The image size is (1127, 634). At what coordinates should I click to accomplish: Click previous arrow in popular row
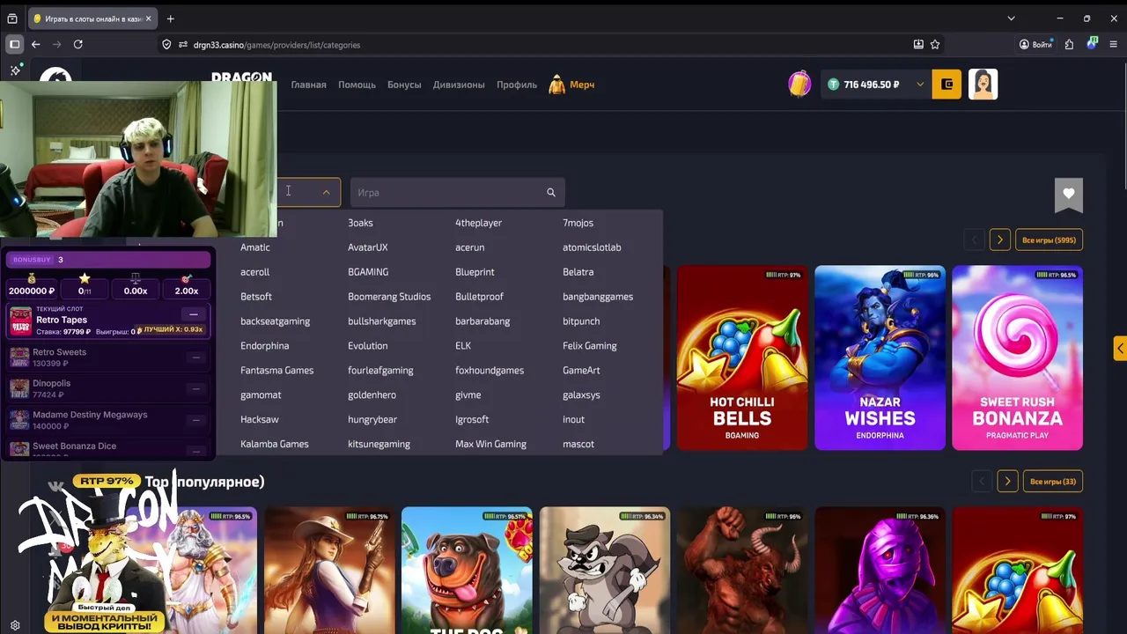point(982,482)
